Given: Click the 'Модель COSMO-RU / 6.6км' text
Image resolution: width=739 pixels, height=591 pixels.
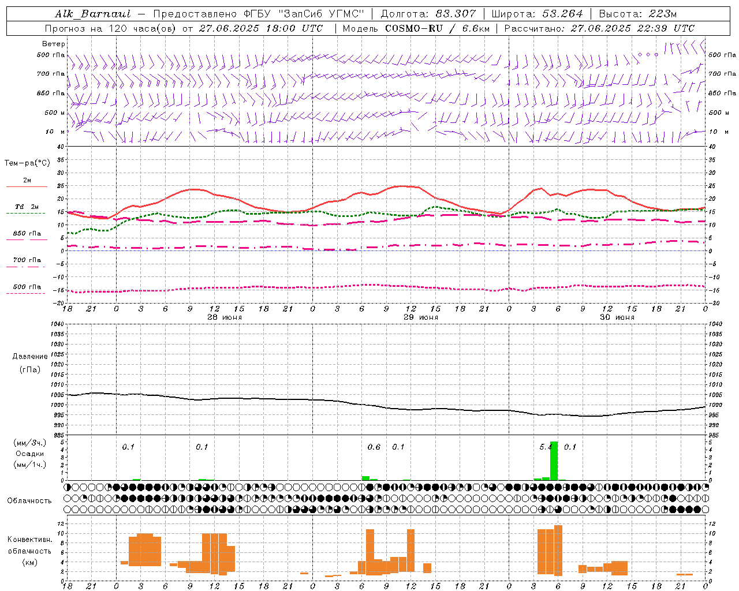Looking at the screenshot, I should tap(416, 28).
